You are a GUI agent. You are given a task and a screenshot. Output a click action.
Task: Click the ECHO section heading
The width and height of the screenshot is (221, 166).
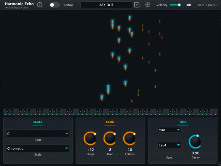110,122
